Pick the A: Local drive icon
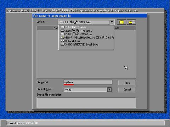The width and height of the screenshot is (170, 127). pyautogui.click(x=62, y=41)
